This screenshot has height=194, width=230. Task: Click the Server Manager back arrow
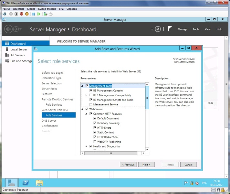point(8,29)
